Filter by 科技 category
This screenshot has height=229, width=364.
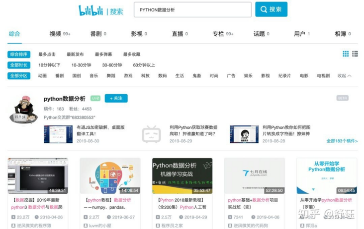[145, 76]
